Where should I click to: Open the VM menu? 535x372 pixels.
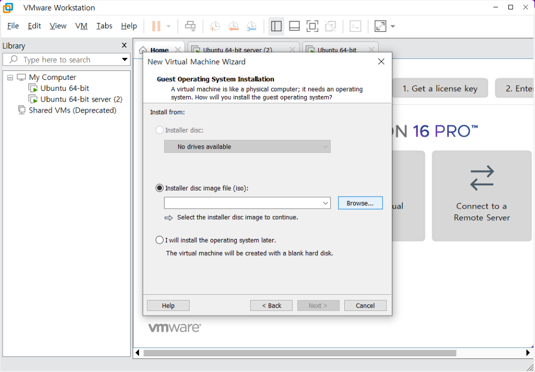[82, 26]
